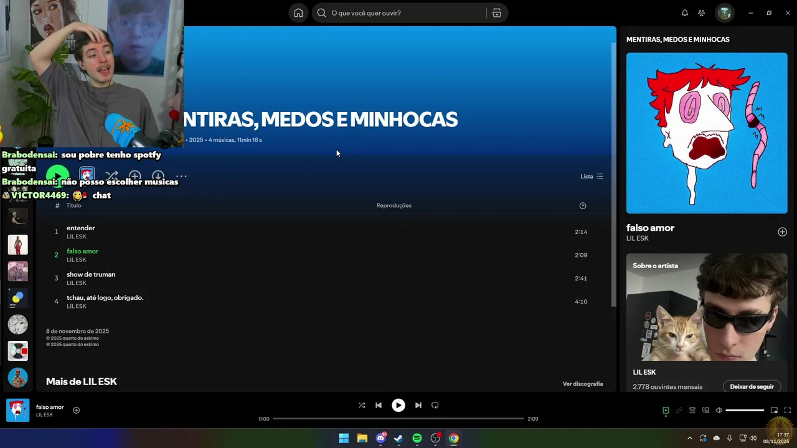Open sidebar item with grey circular artwork
Viewport: 797px width, 448px height.
pos(17,324)
